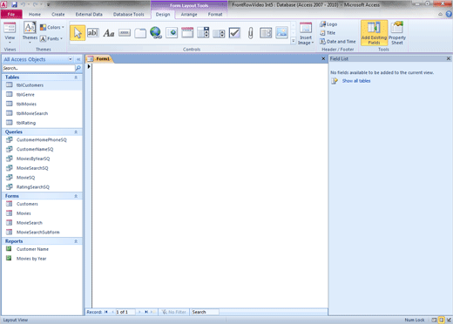453x324 pixels.
Task: Open All Access Objects navigation dropdown
Action: tap(71, 59)
